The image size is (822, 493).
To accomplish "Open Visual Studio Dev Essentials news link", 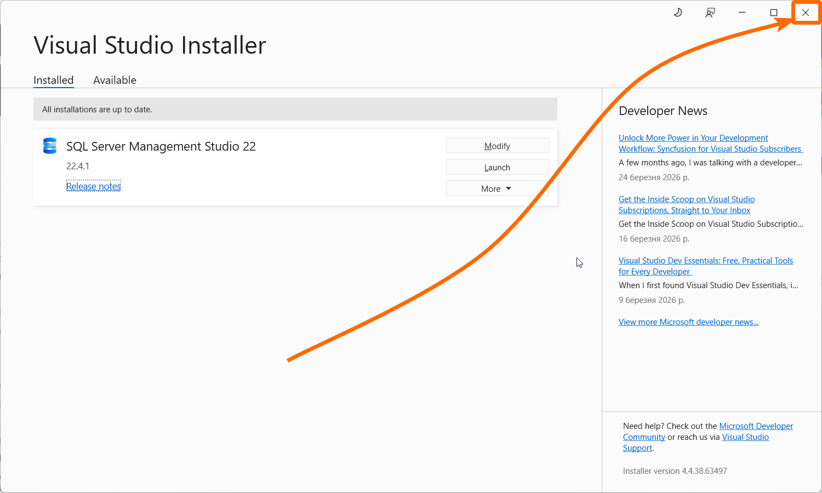I will (x=705, y=266).
